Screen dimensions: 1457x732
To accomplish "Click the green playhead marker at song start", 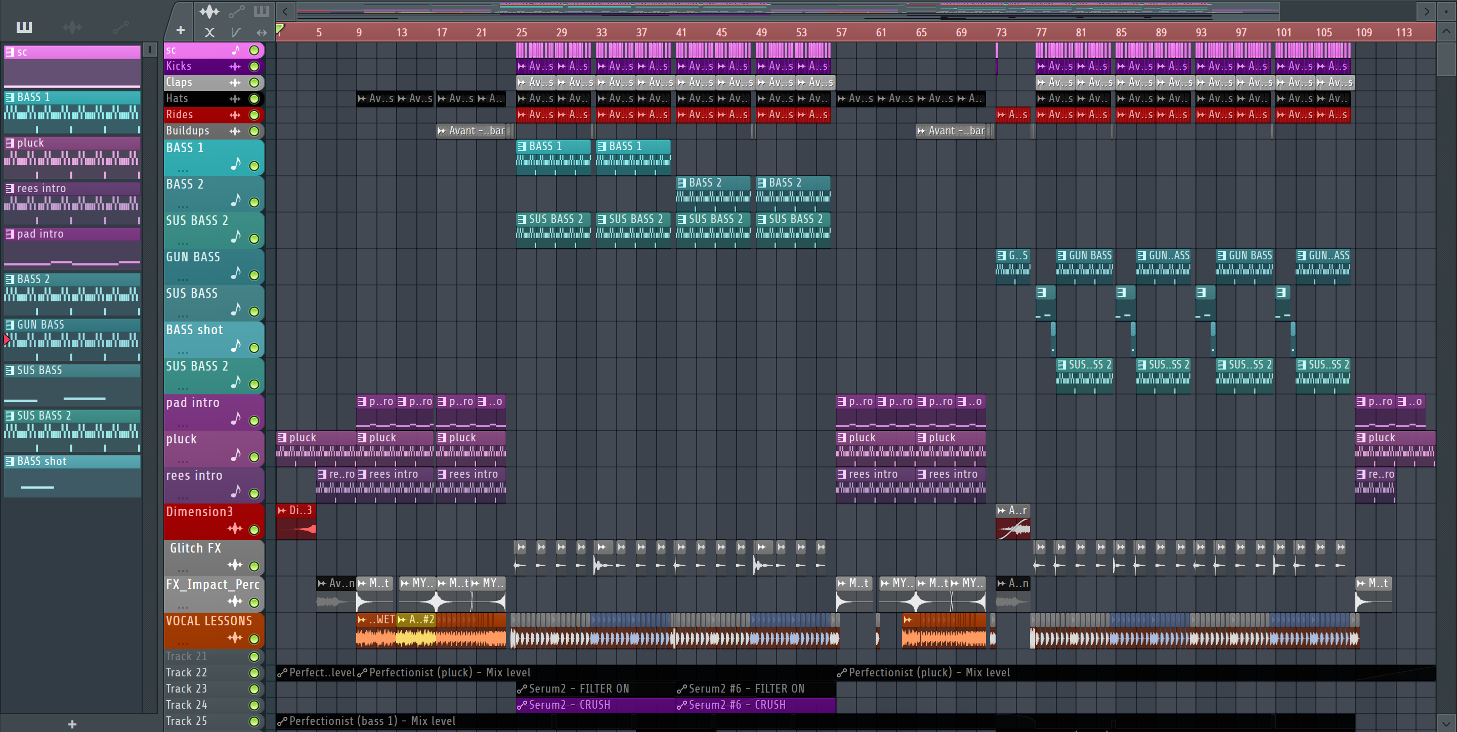I will tap(279, 29).
